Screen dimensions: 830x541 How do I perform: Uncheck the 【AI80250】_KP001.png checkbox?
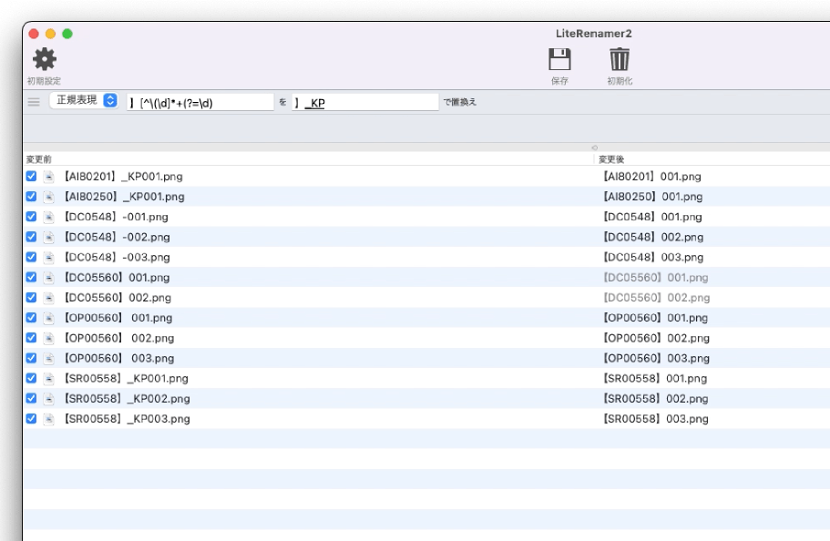pyautogui.click(x=32, y=197)
